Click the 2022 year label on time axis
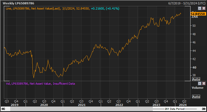The image size is (207, 112). (119, 105)
